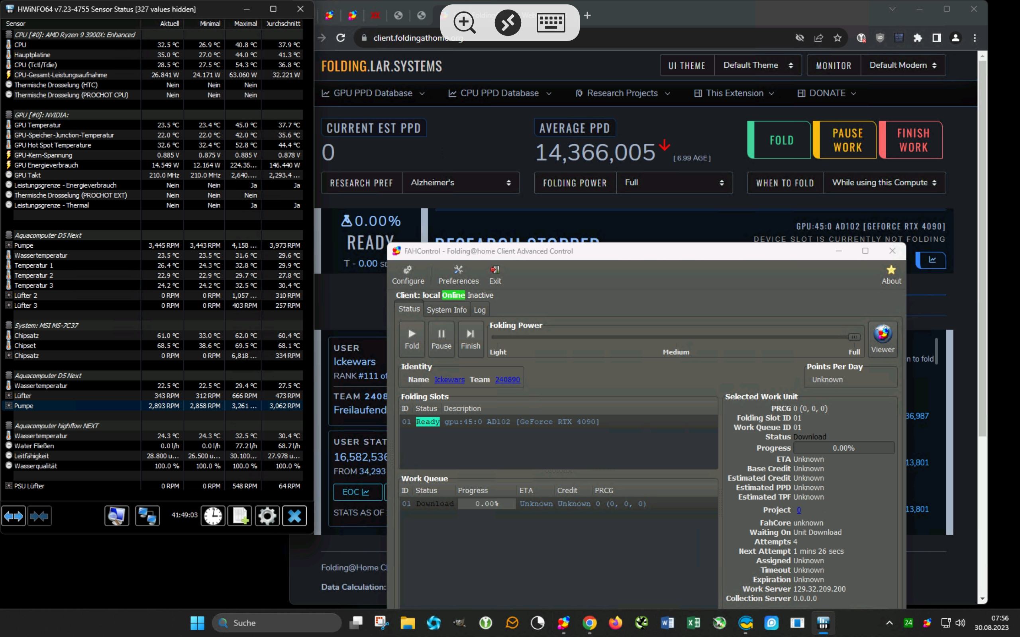Click the Finish button in FAHControl

pyautogui.click(x=471, y=339)
